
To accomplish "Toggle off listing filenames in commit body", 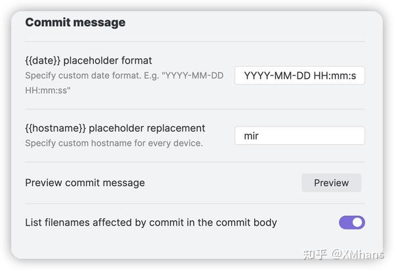I will coord(351,222).
